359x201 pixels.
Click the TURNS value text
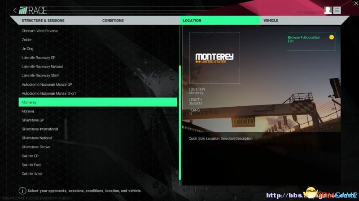(x=190, y=114)
